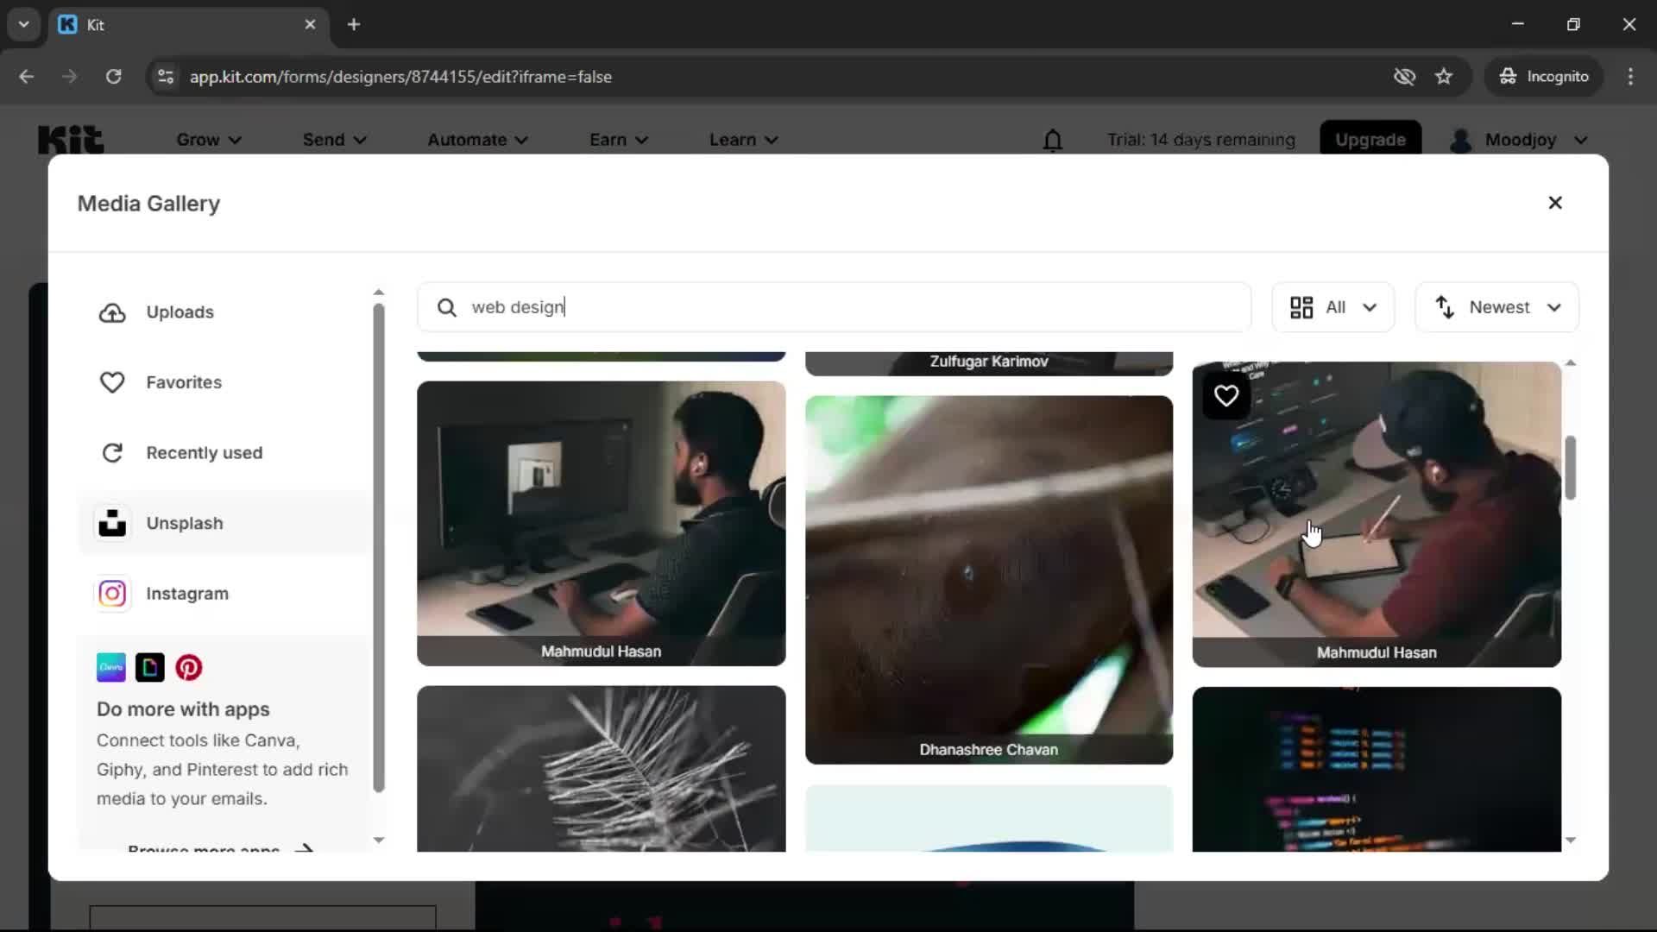Click the Canva app icon

pos(110,667)
